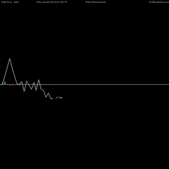Viewport: 169px width, 169px height.
Task: Click the company name text in header
Action: (x=96, y=2)
